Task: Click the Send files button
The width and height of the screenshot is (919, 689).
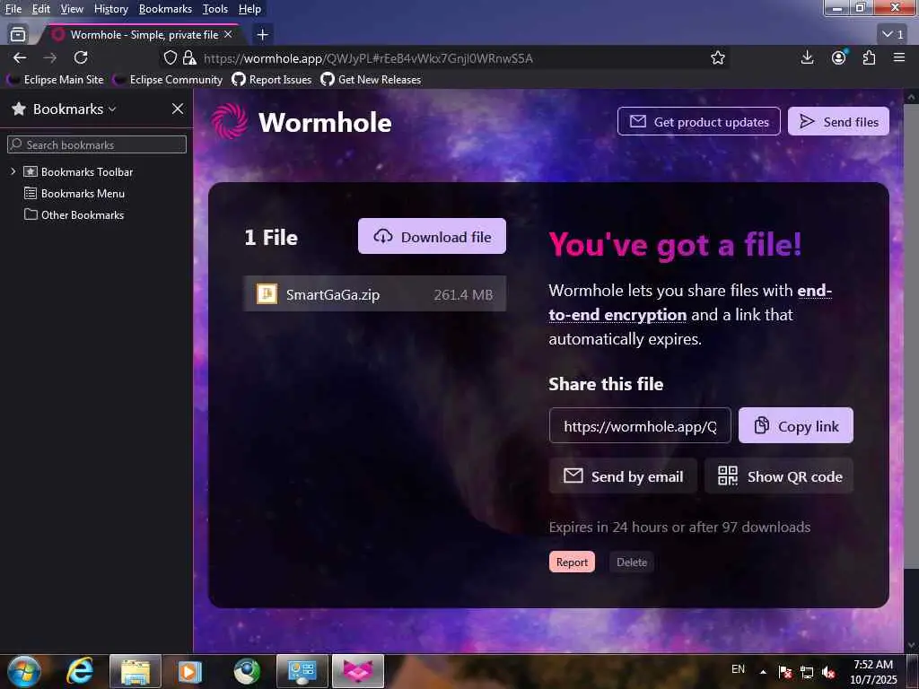Action: point(838,121)
